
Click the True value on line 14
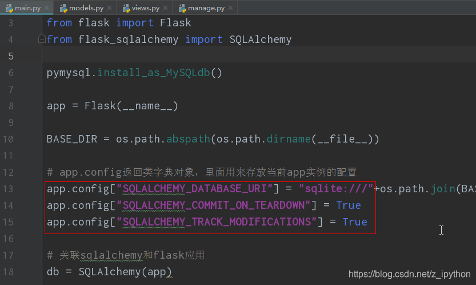tap(349, 205)
